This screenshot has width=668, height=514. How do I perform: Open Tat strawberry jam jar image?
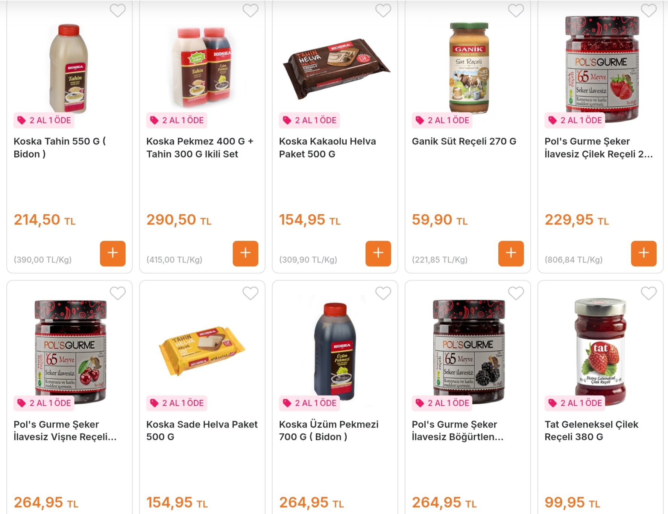(601, 352)
